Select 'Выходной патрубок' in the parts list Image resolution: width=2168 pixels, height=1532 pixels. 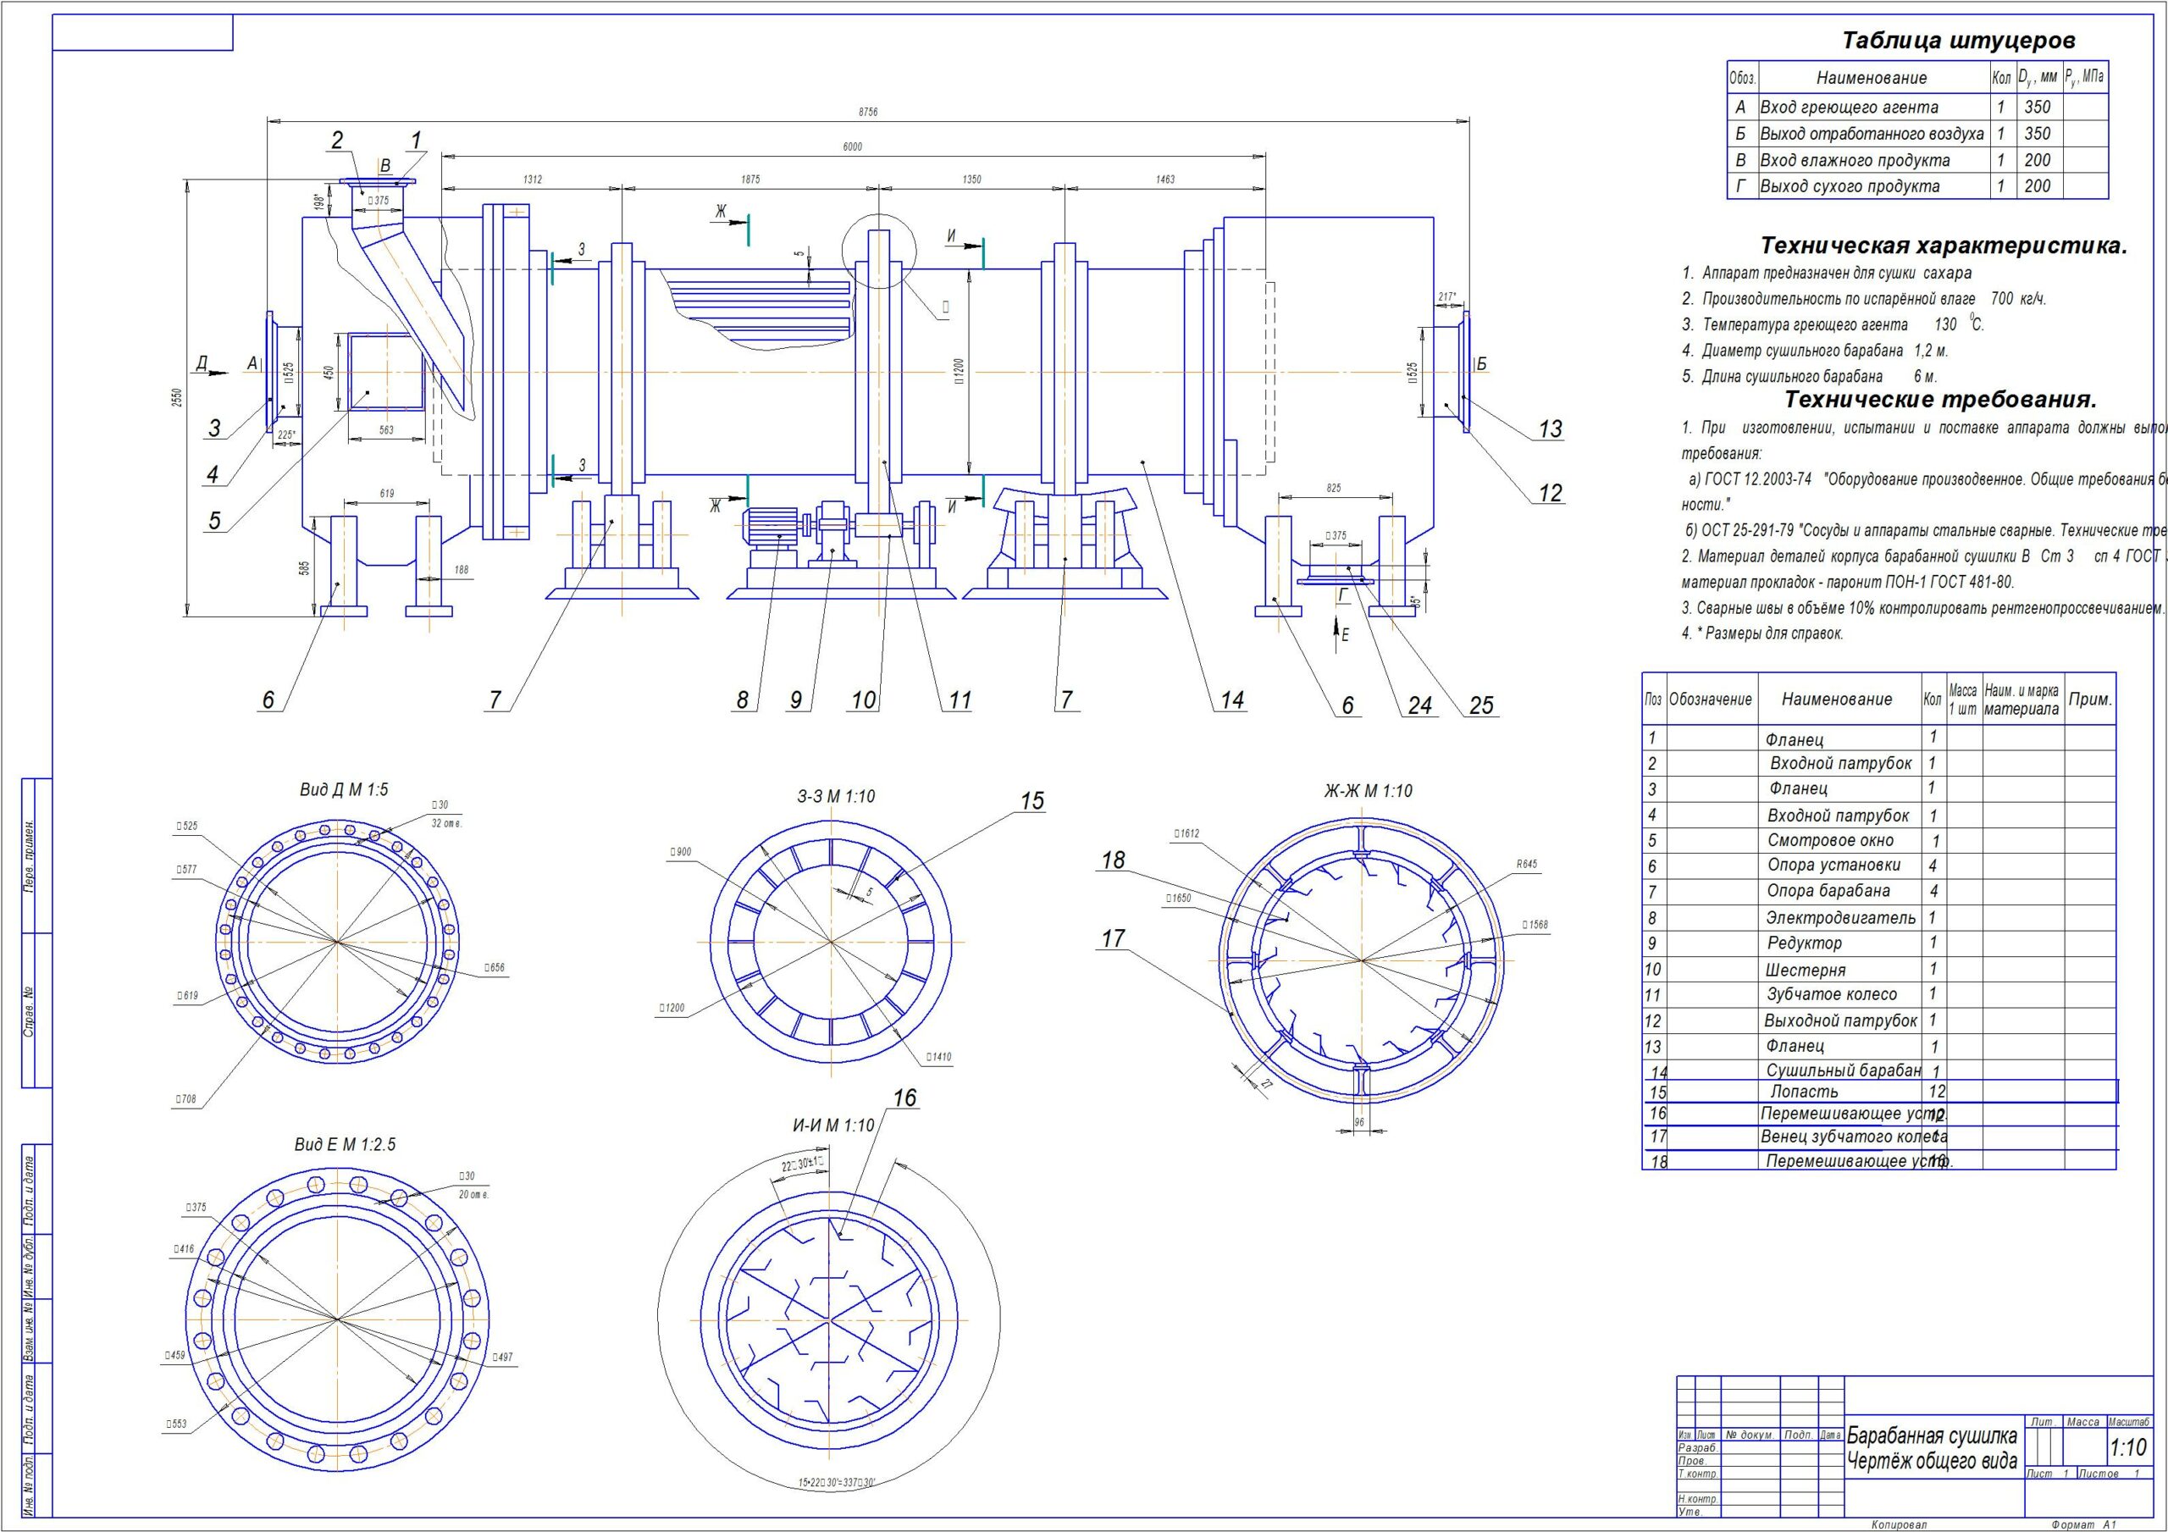[1840, 1020]
